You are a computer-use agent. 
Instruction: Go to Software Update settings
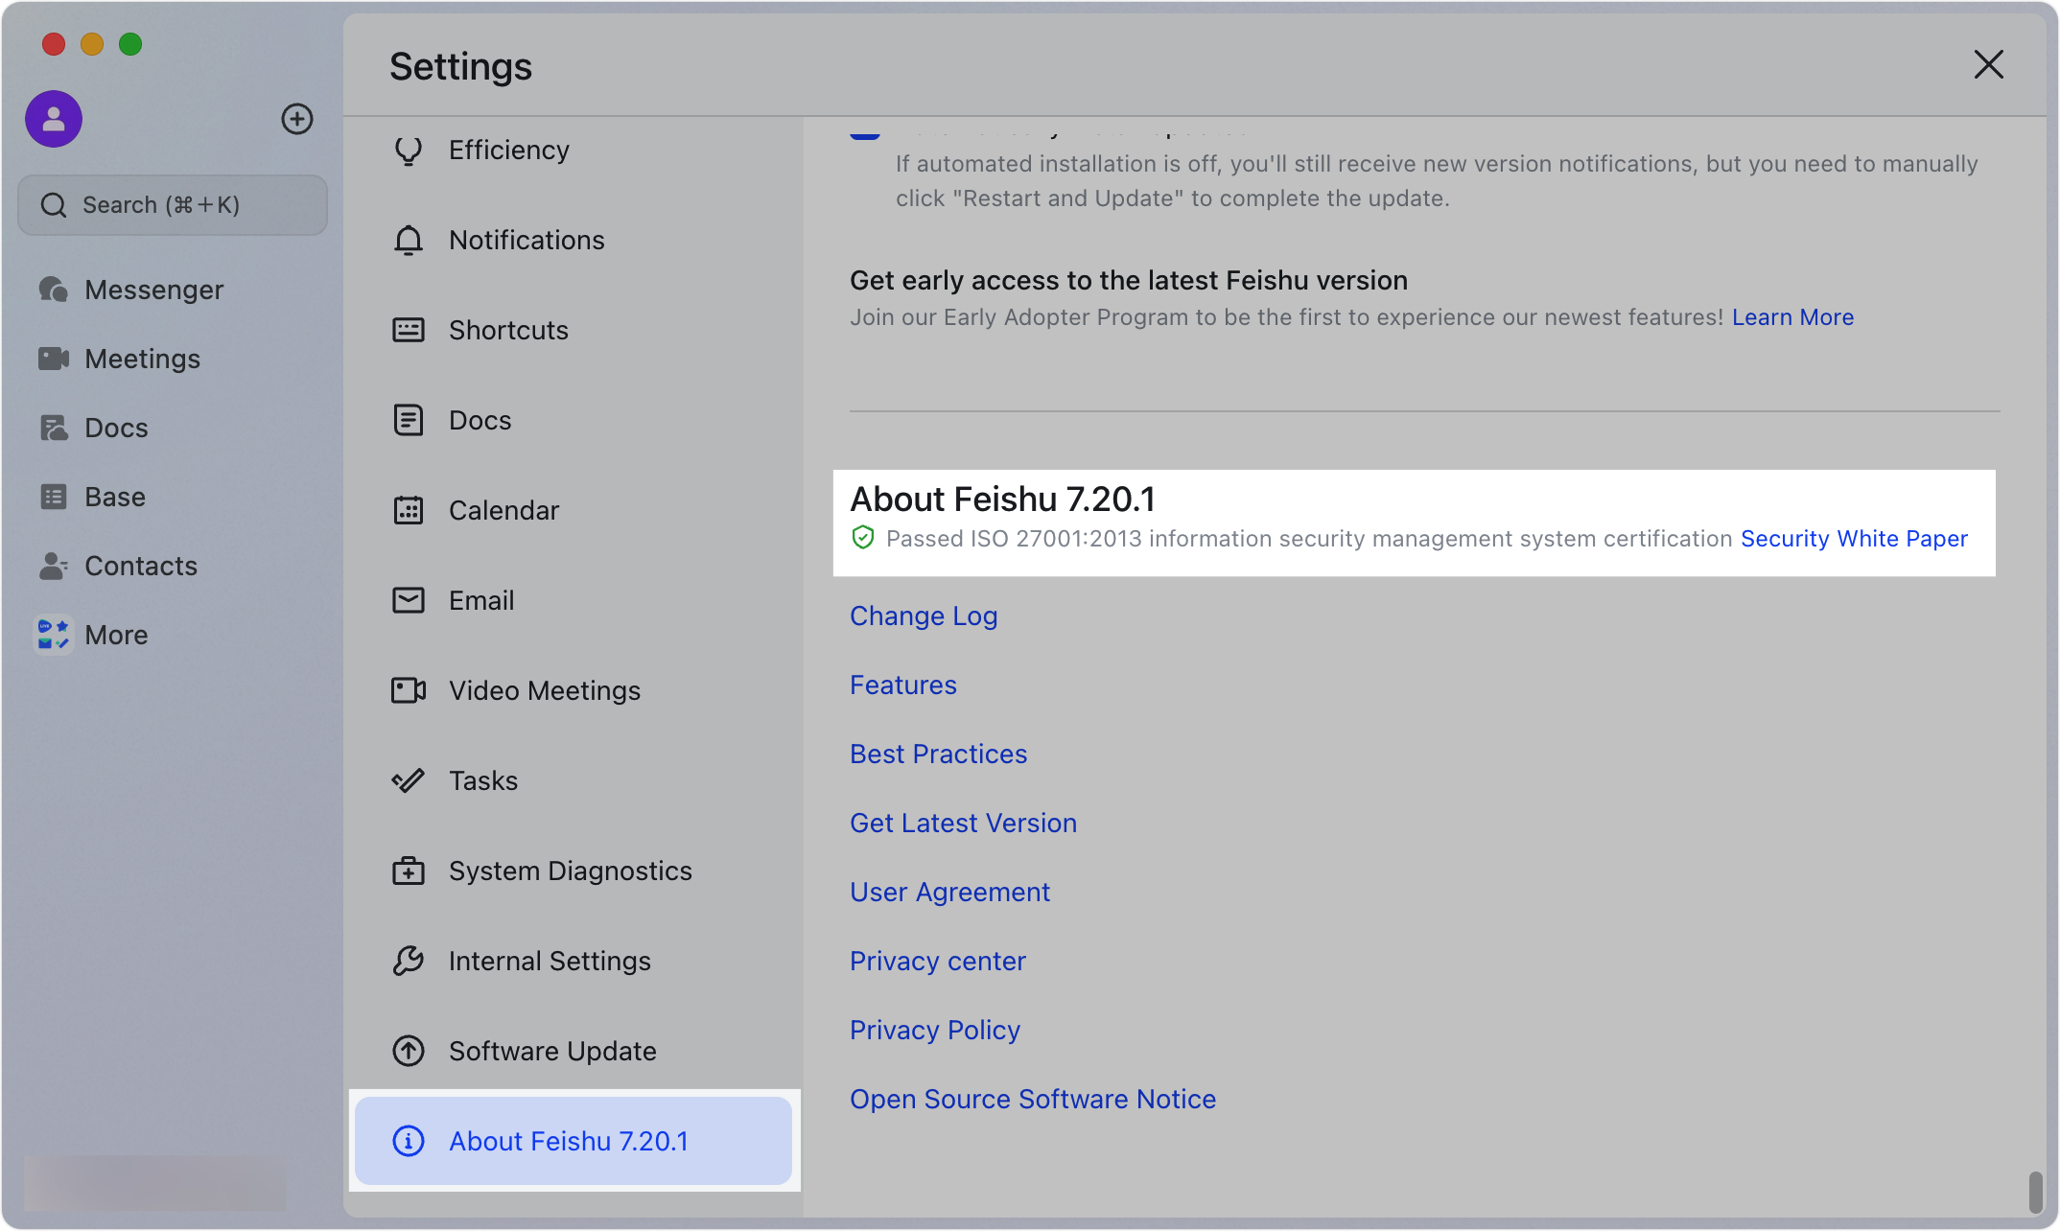[574, 1051]
